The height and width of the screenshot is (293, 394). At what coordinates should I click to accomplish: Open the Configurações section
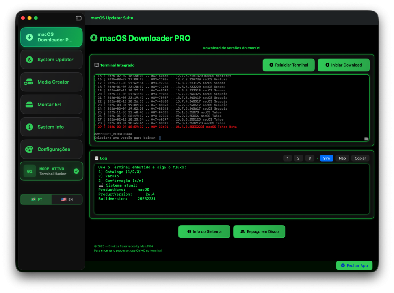pyautogui.click(x=52, y=149)
